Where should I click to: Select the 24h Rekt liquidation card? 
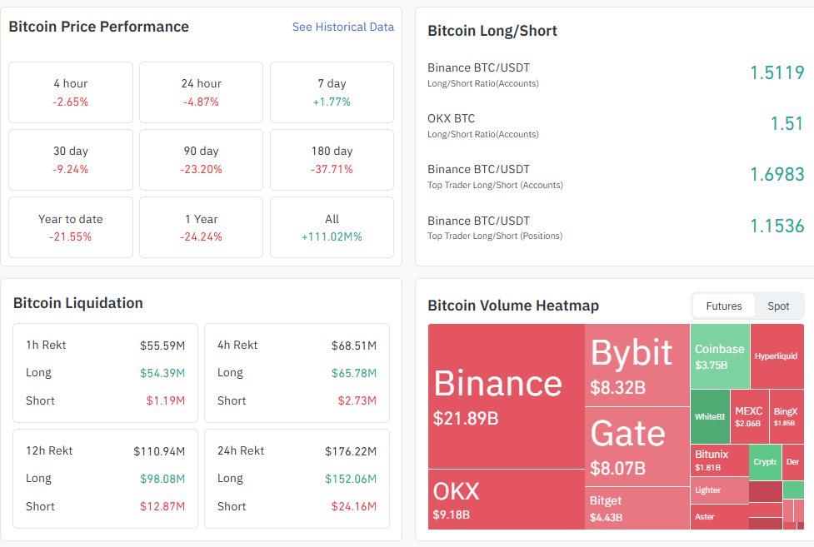coord(297,479)
